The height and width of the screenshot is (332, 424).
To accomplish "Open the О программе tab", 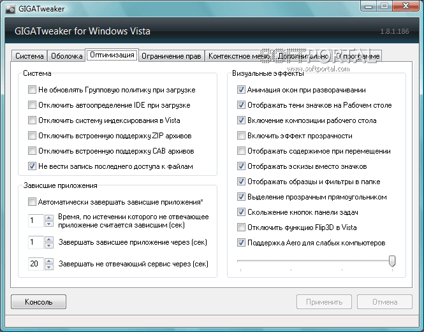I will pyautogui.click(x=358, y=56).
